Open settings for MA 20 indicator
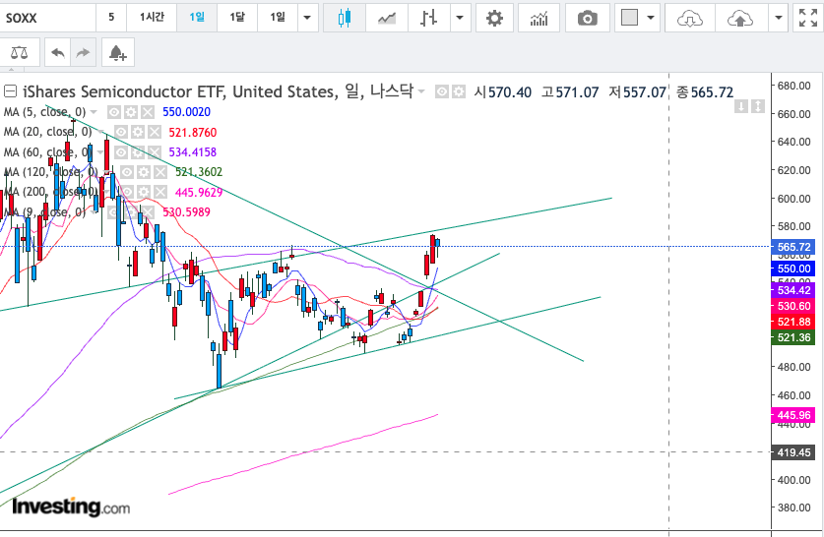824x537 pixels. (x=138, y=132)
